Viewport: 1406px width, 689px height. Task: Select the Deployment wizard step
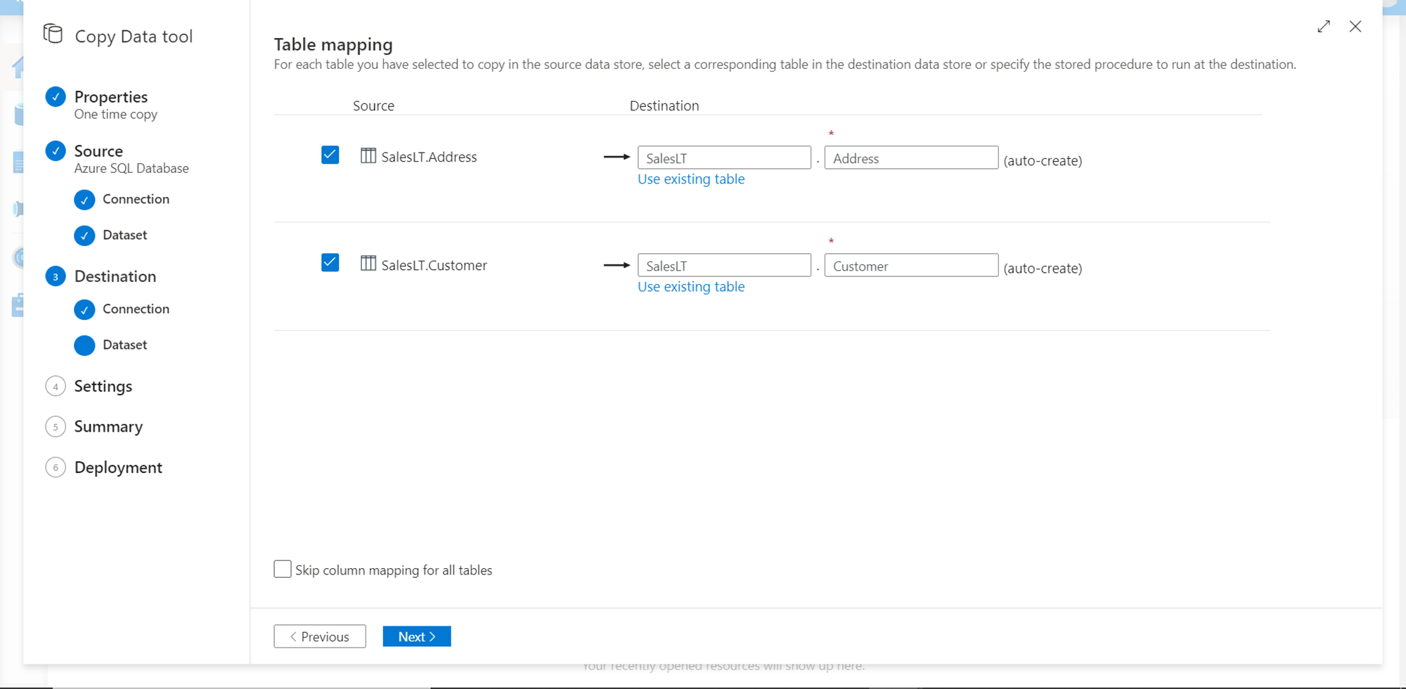[118, 468]
